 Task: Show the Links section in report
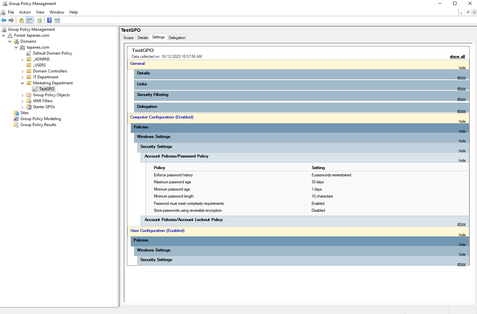click(x=461, y=88)
